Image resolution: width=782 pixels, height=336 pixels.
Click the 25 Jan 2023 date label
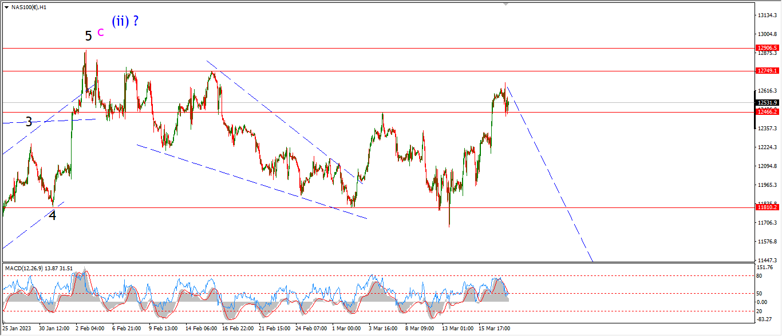pos(18,329)
